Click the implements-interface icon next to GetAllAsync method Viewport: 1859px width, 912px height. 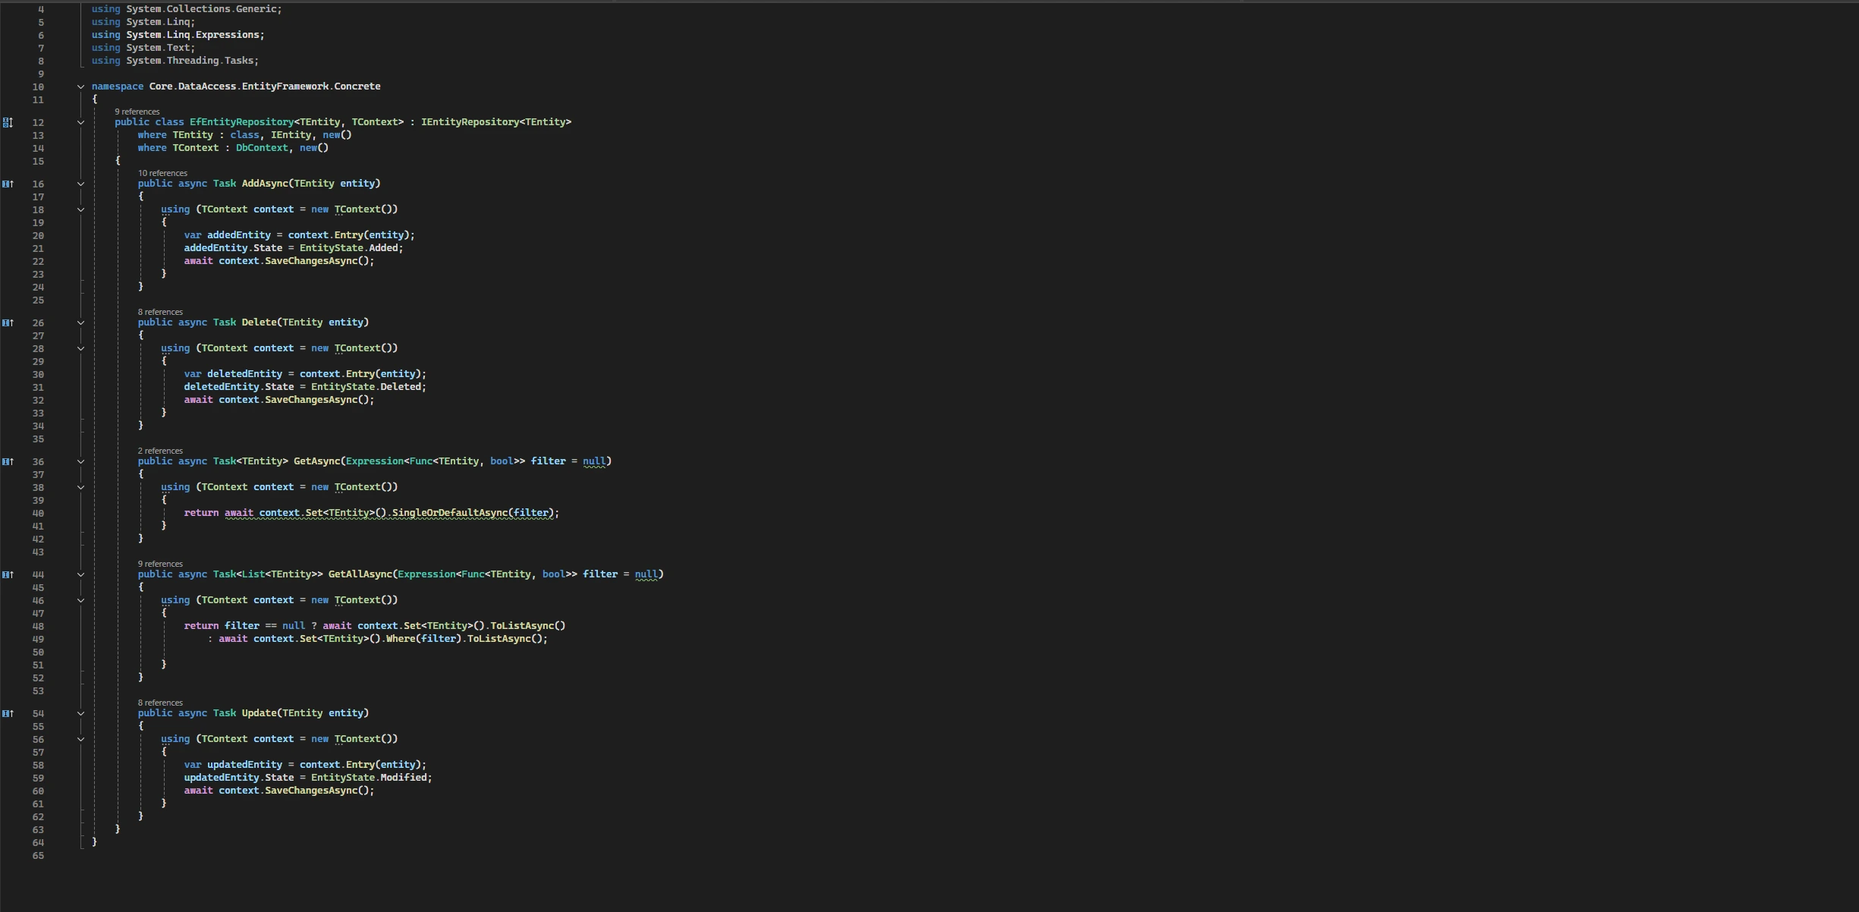(8, 574)
